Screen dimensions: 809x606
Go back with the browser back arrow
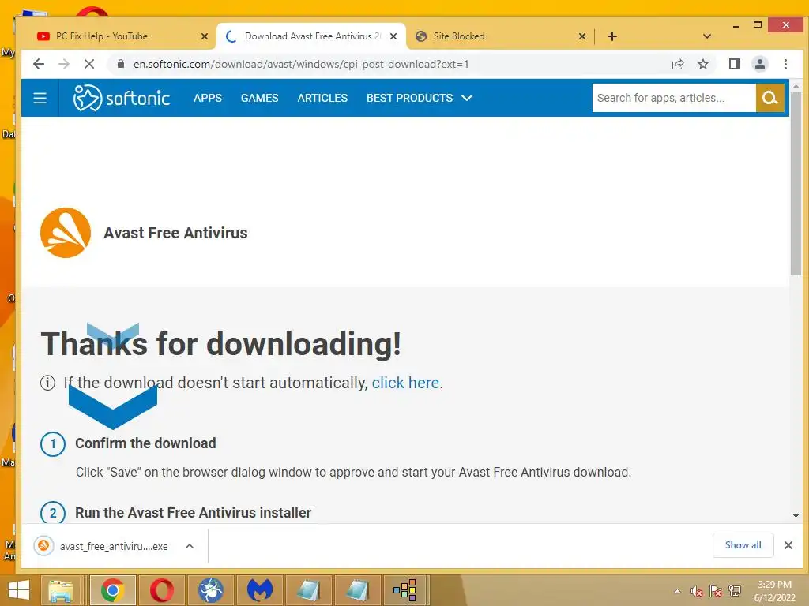click(39, 64)
